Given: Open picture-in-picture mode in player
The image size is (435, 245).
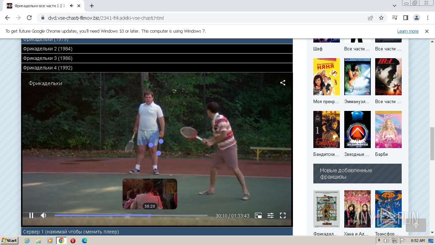Looking at the screenshot, I should click(258, 215).
